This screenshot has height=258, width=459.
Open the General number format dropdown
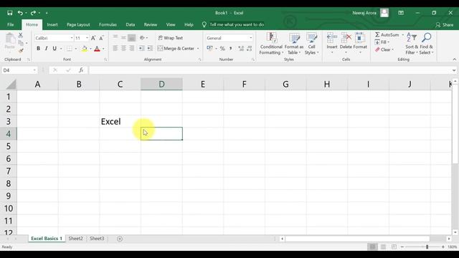click(x=251, y=38)
